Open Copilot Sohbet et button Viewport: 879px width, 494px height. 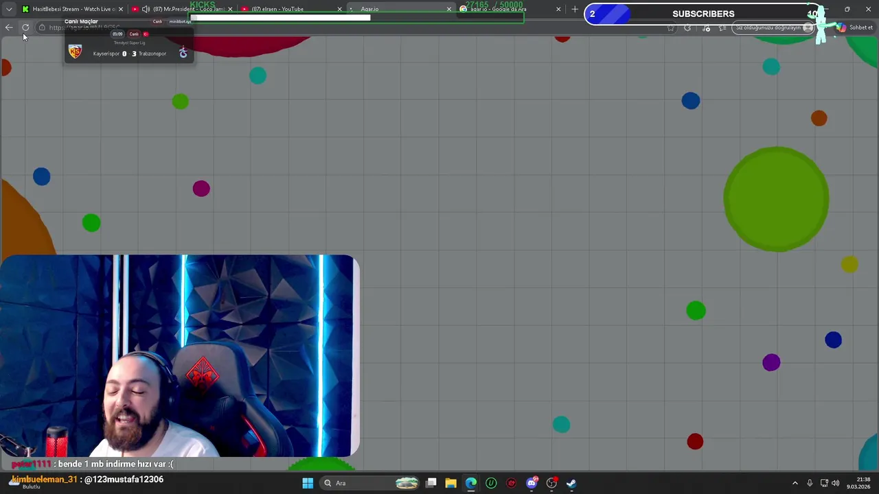click(855, 27)
